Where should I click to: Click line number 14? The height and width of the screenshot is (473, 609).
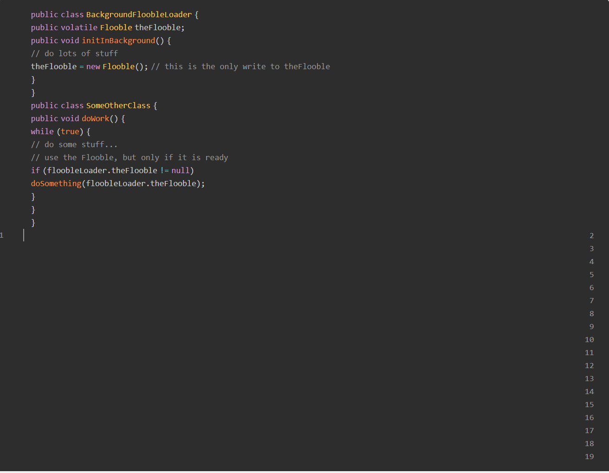590,391
